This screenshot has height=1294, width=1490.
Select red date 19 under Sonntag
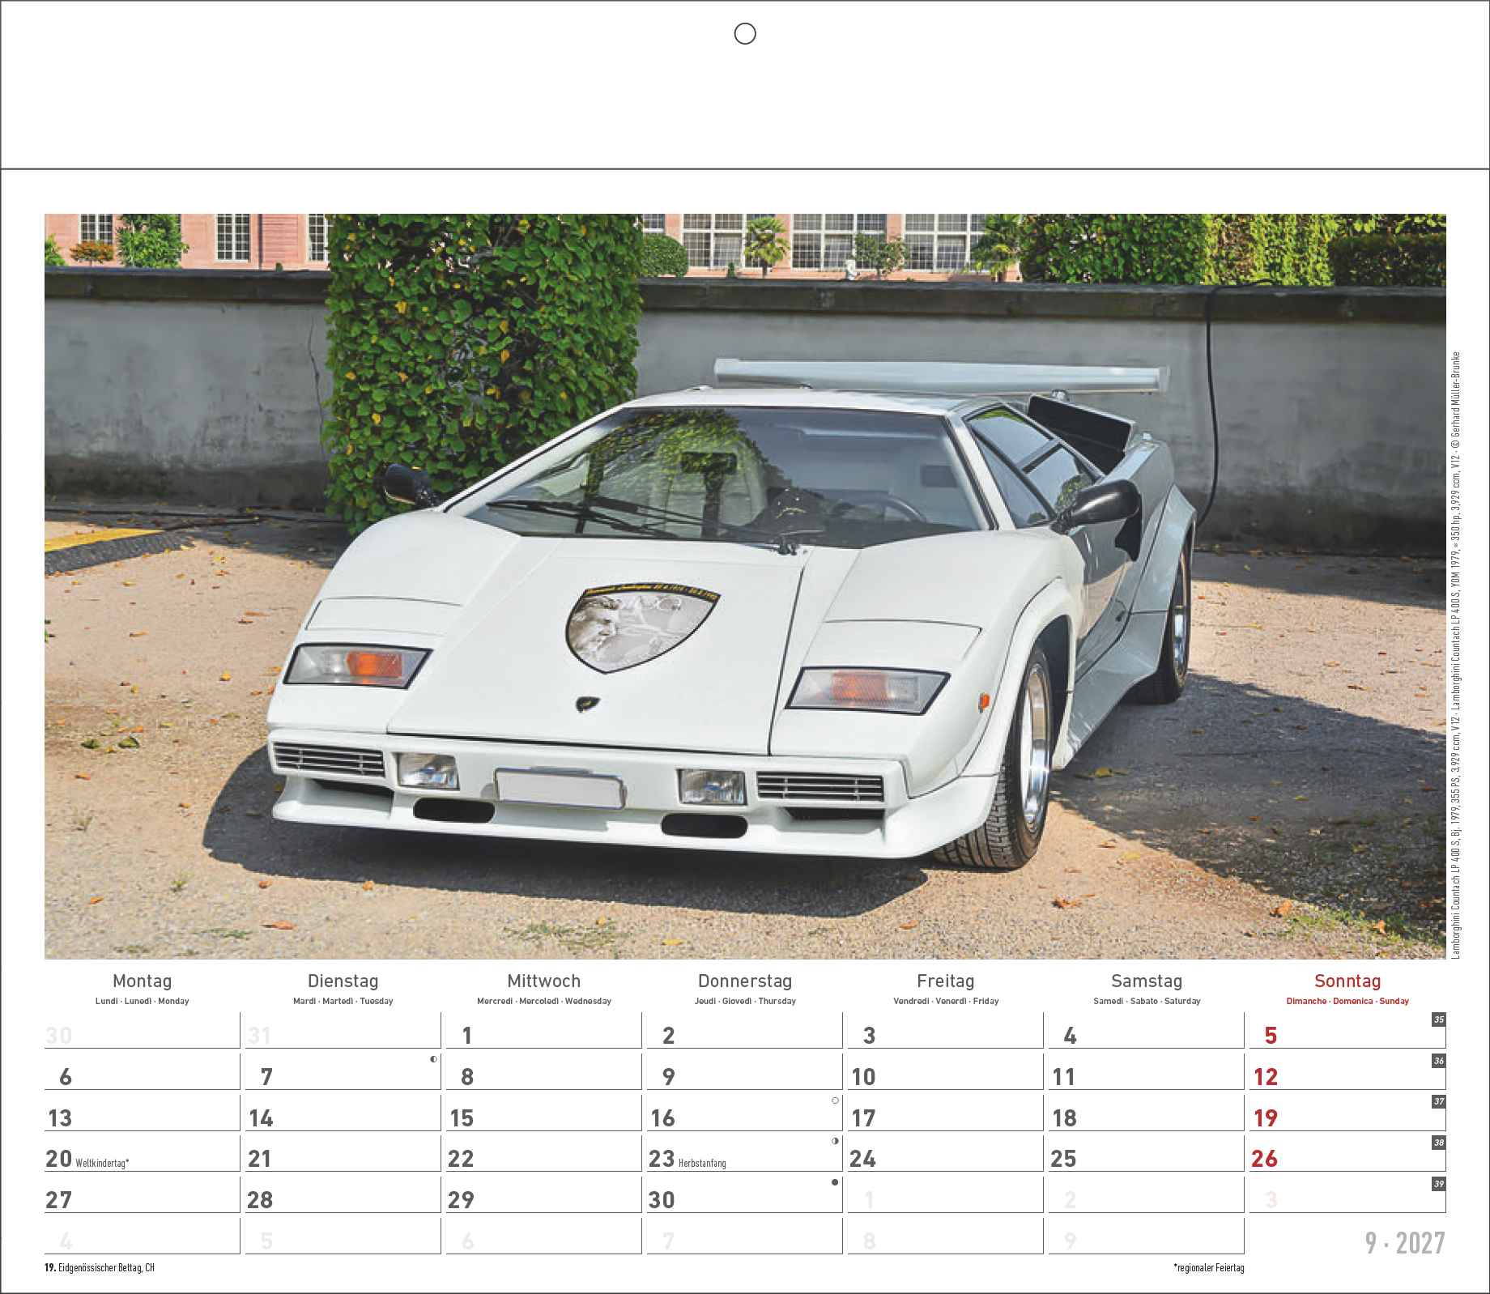(1265, 1118)
